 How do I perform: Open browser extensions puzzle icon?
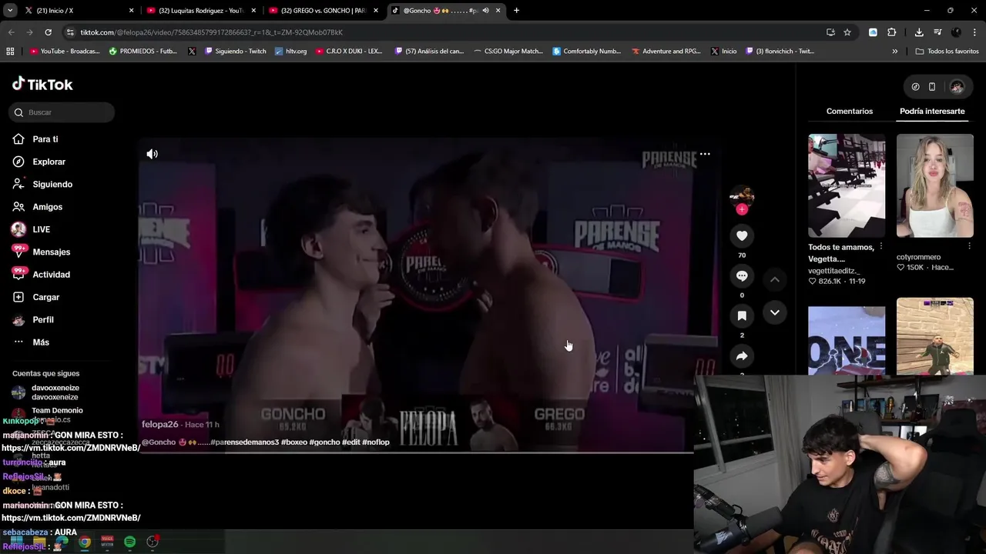891,32
